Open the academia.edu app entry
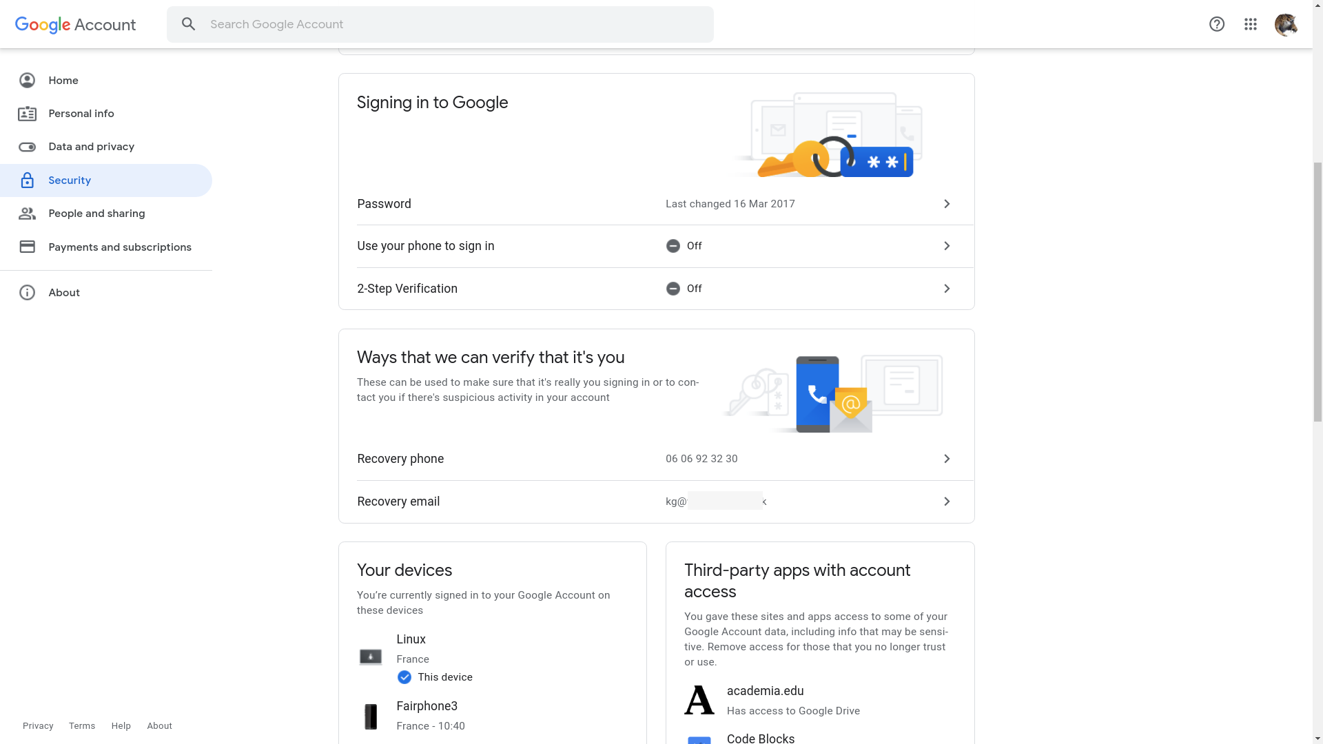The height and width of the screenshot is (744, 1323). click(x=820, y=700)
